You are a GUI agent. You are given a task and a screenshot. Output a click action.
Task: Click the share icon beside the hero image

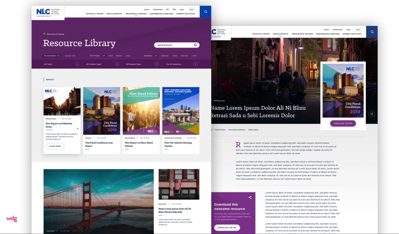tap(371, 114)
